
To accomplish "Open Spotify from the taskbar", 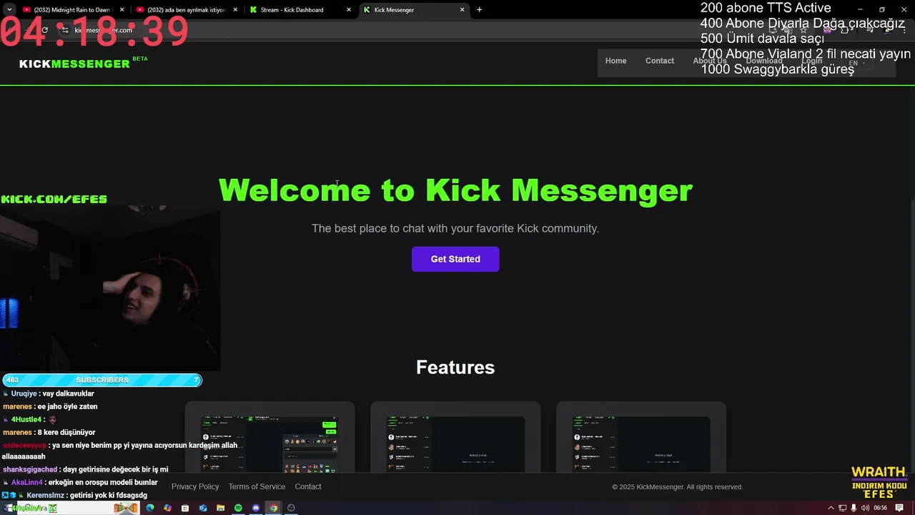I will [238, 508].
